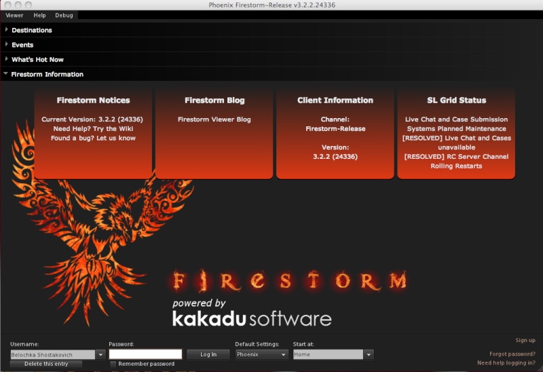The width and height of the screenshot is (543, 372).
Task: Open the Debug menu
Action: [64, 15]
